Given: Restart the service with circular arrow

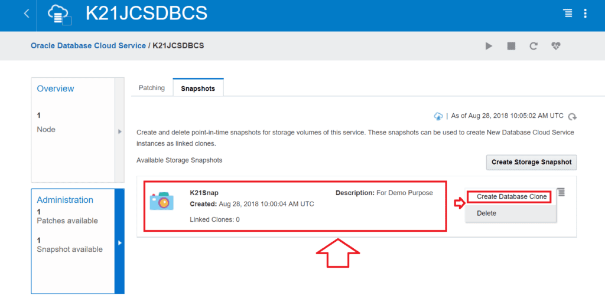Looking at the screenshot, I should tap(534, 46).
